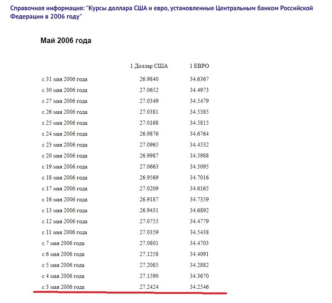This screenshot has height=303, width=332.
Task: Select dollar rate 27.0801
Action: 149,243
